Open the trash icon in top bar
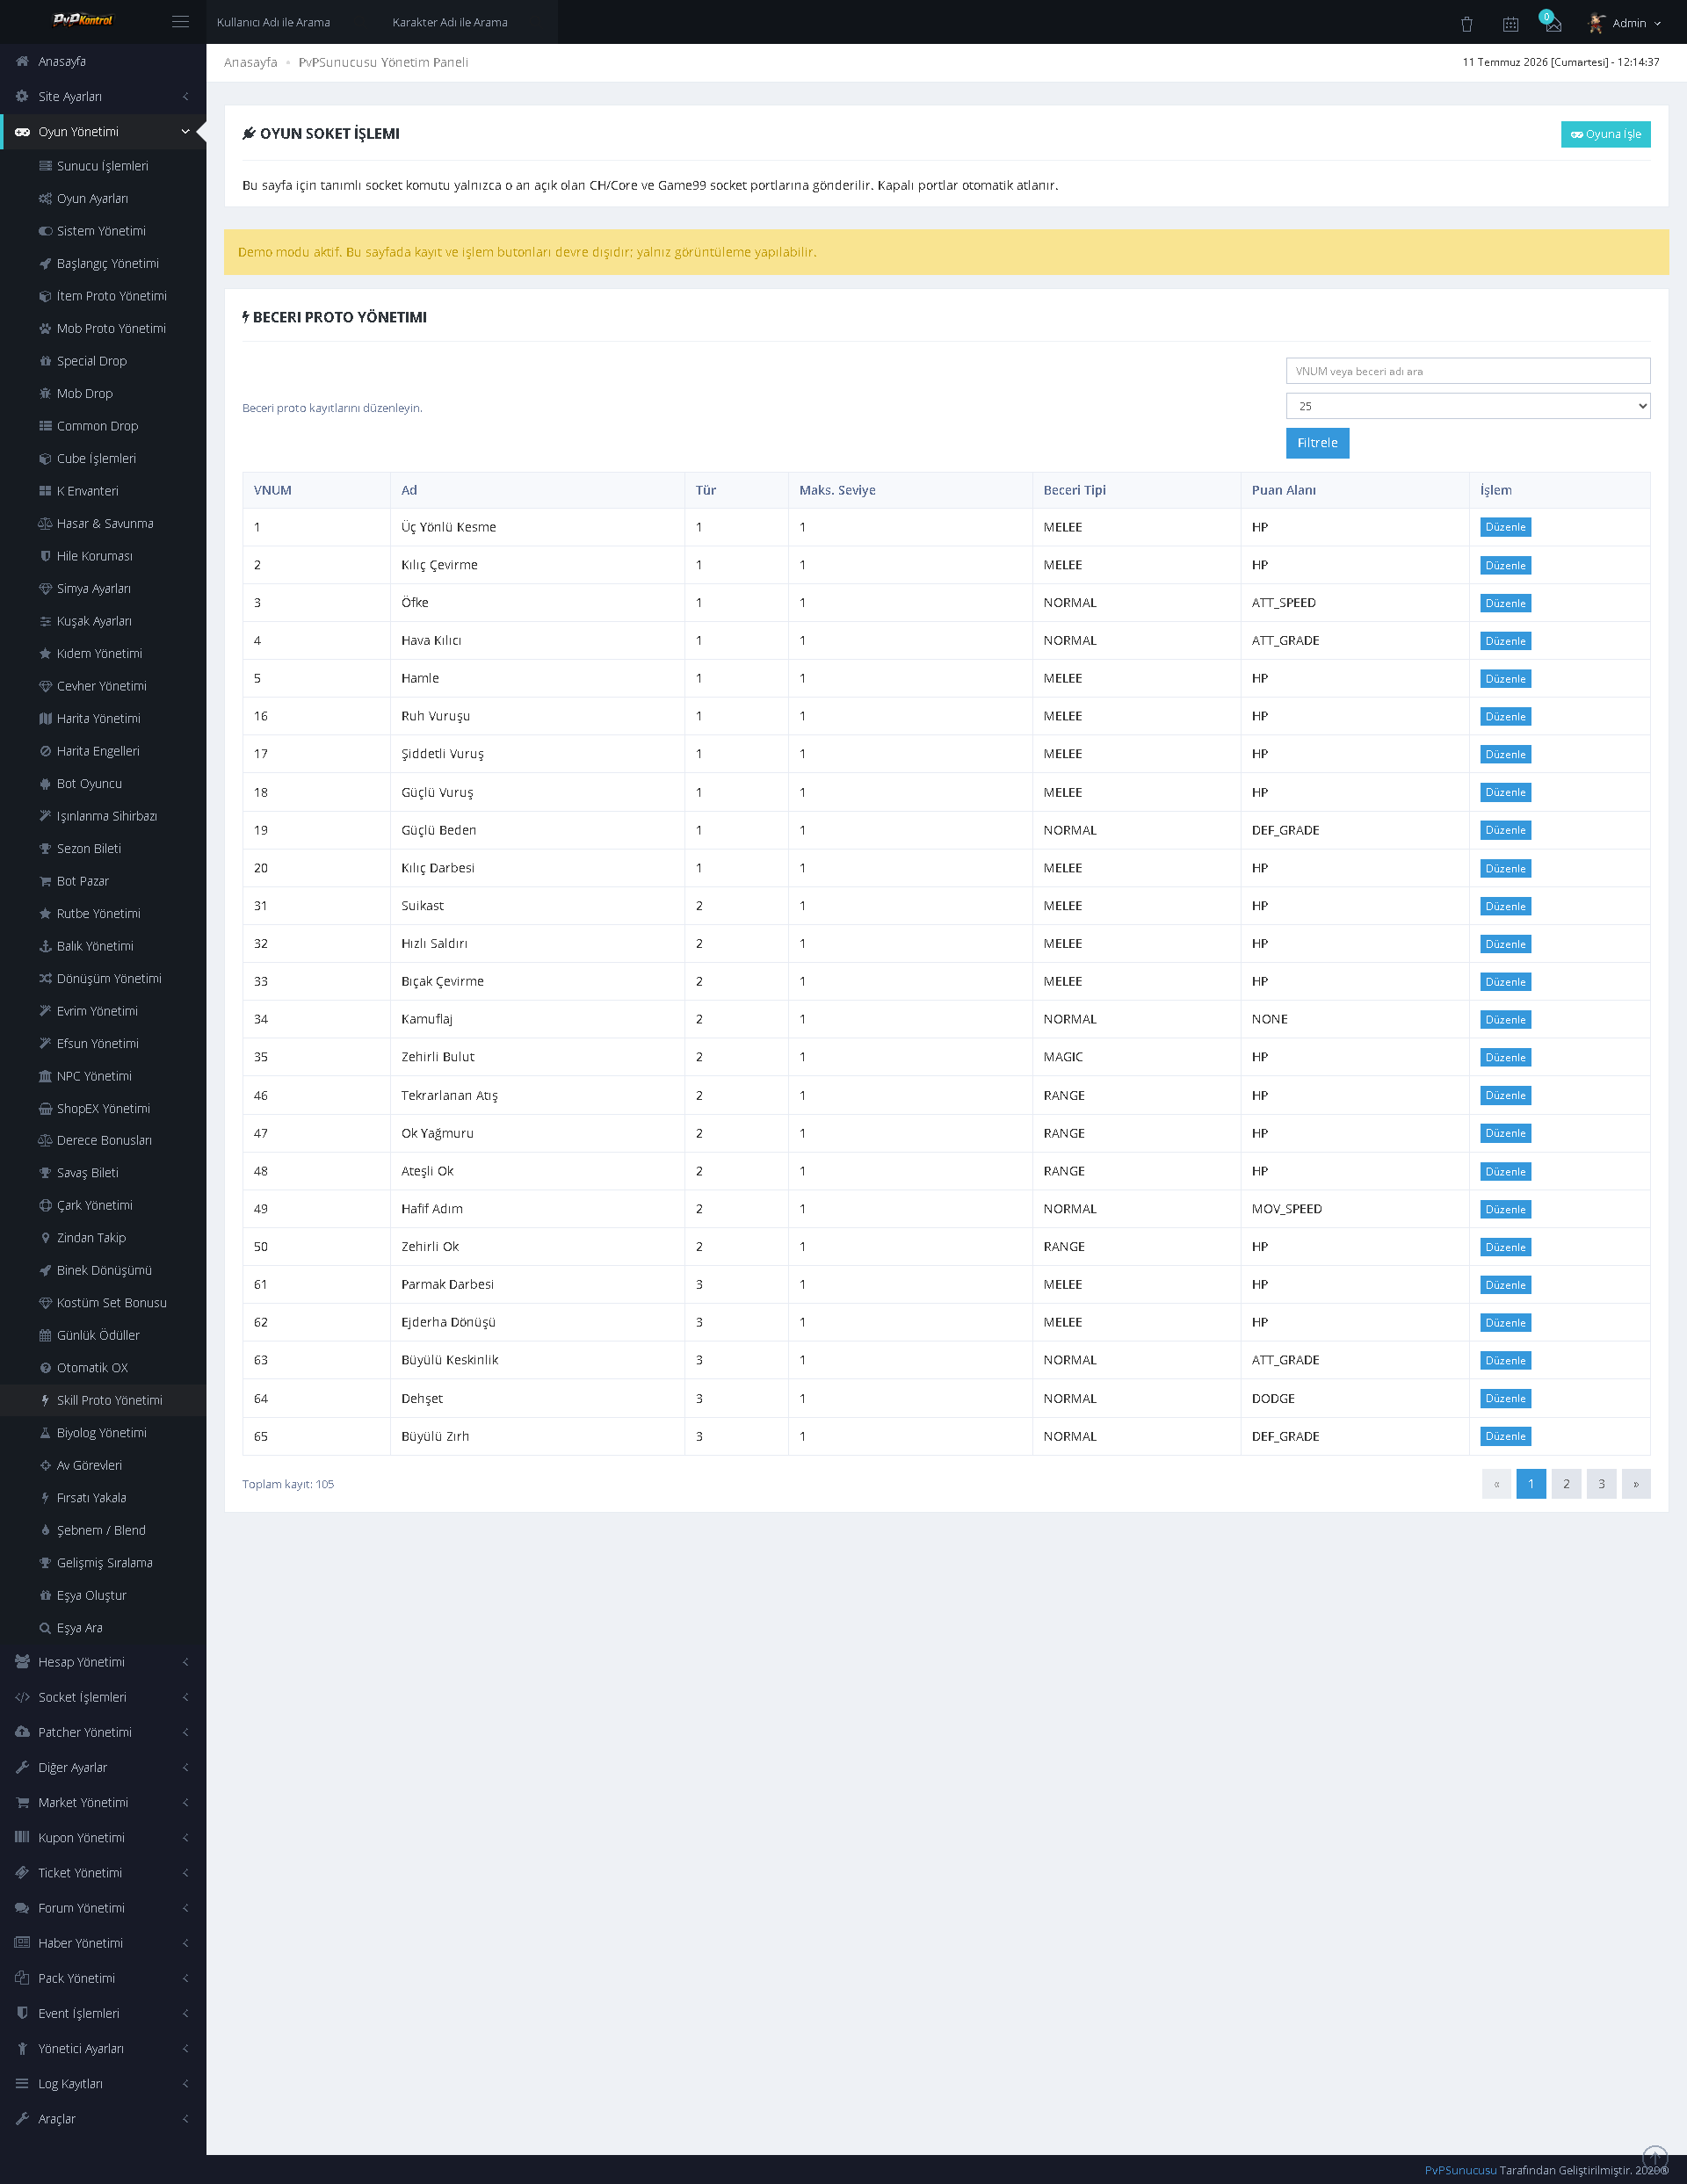The image size is (1687, 2184). (1466, 24)
